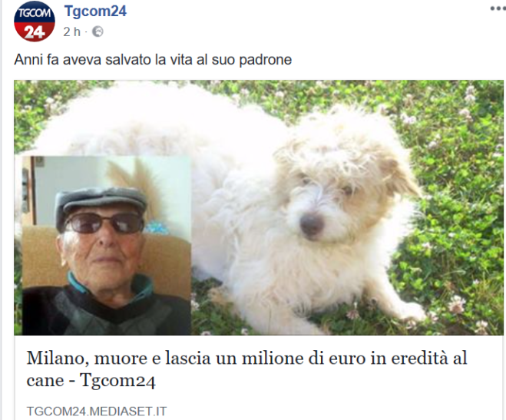
Task: Open the post's 2 h timestamp
Action: coord(71,31)
